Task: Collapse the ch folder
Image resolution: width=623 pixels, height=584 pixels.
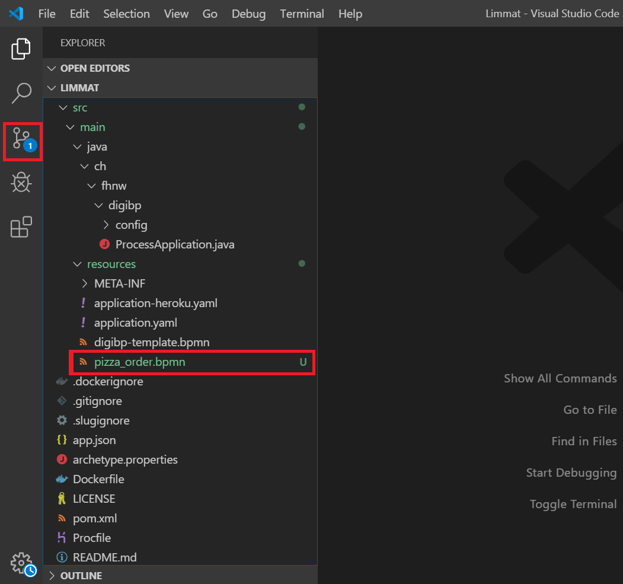Action: (x=85, y=166)
